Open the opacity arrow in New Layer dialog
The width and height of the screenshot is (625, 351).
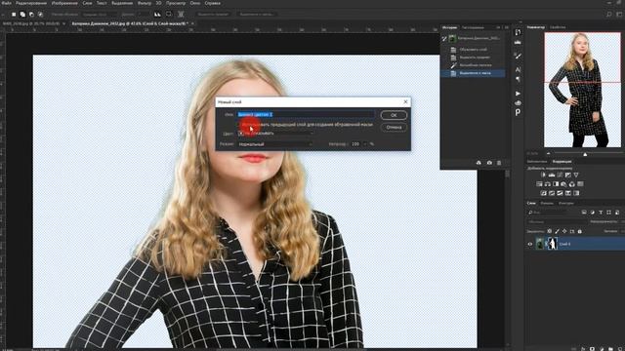364,144
